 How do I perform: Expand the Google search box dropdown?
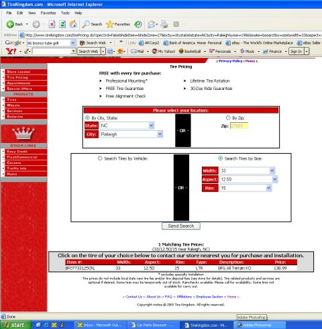pyautogui.click(x=72, y=43)
